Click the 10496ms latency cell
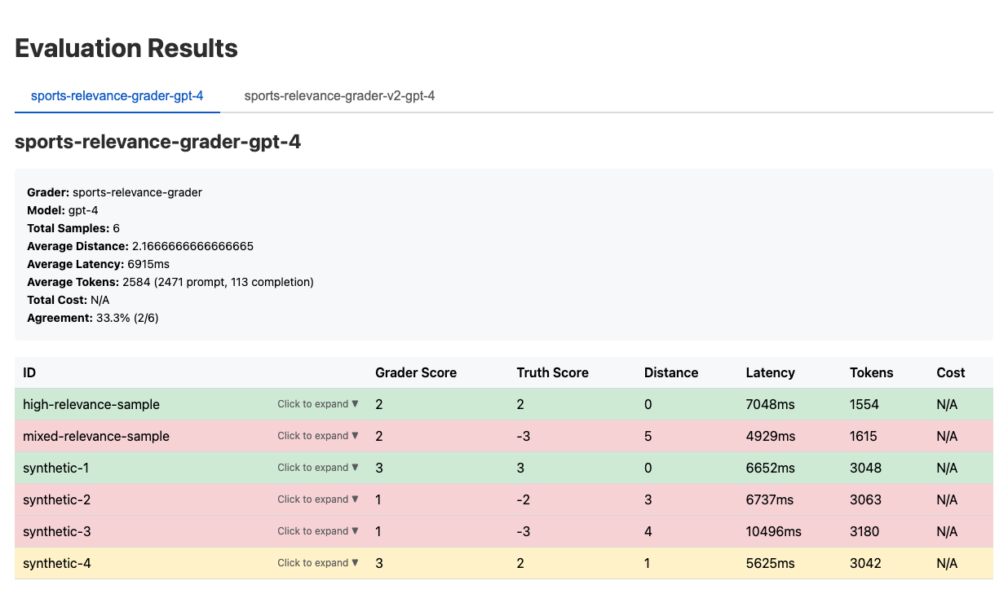The height and width of the screenshot is (594, 1008). point(773,531)
